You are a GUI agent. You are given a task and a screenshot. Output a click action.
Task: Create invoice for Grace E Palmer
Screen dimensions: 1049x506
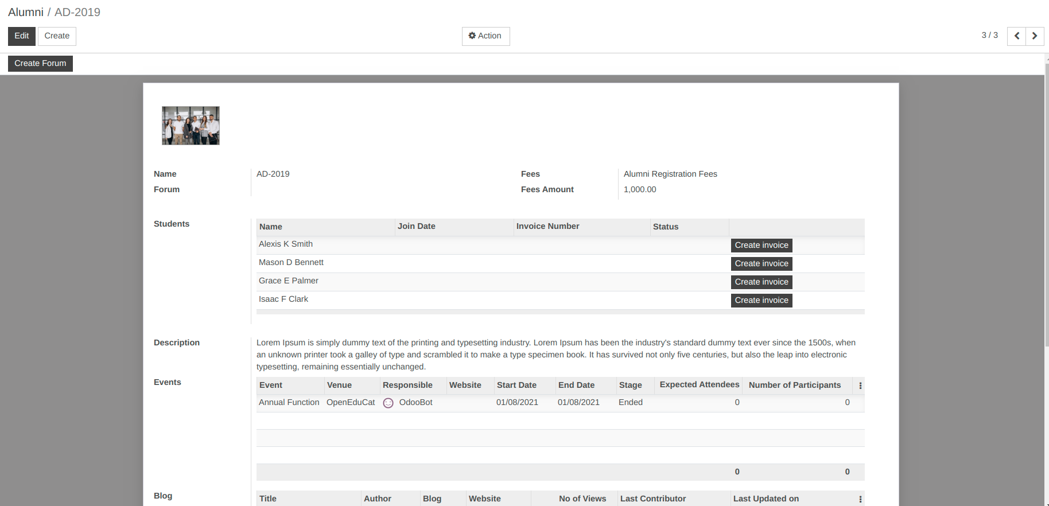coord(762,282)
